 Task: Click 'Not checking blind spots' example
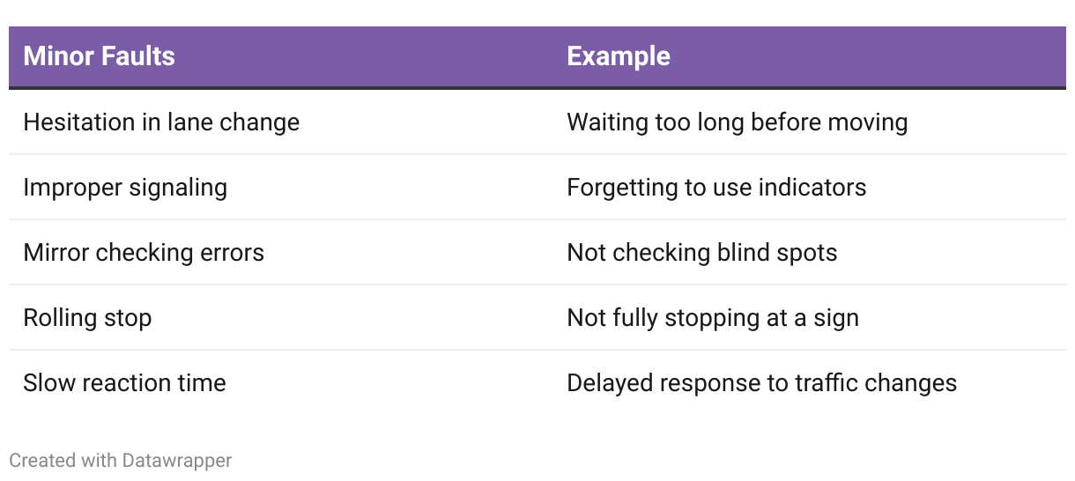coord(701,252)
